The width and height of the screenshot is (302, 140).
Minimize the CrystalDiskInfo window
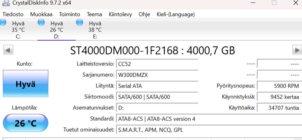(253, 3)
